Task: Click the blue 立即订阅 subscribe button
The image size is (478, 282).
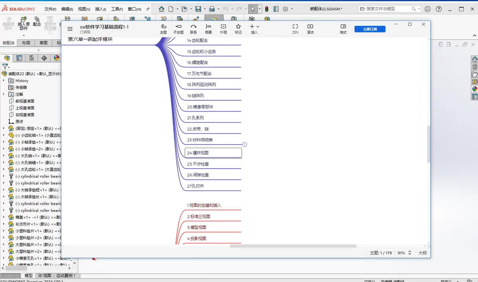Action: coord(370,29)
